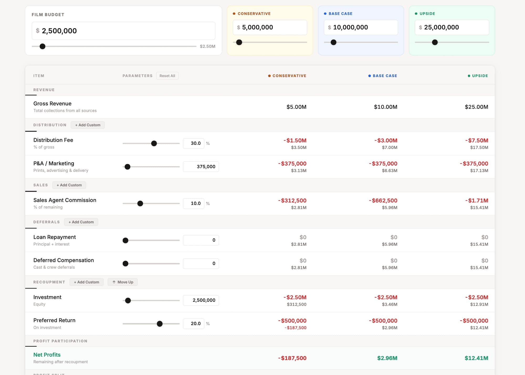The image size is (525, 375).
Task: Click the P&A / Marketing amount field
Action: tap(201, 166)
